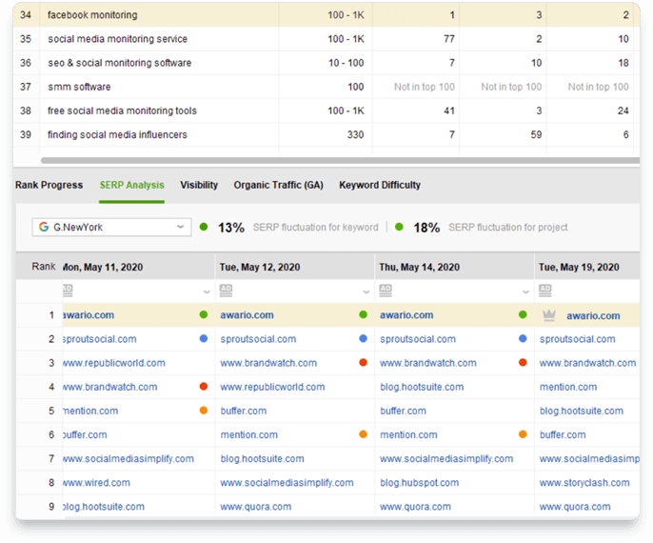The image size is (653, 543).
Task: Click the AD icon under Tue, May 12
Action: pos(226,290)
